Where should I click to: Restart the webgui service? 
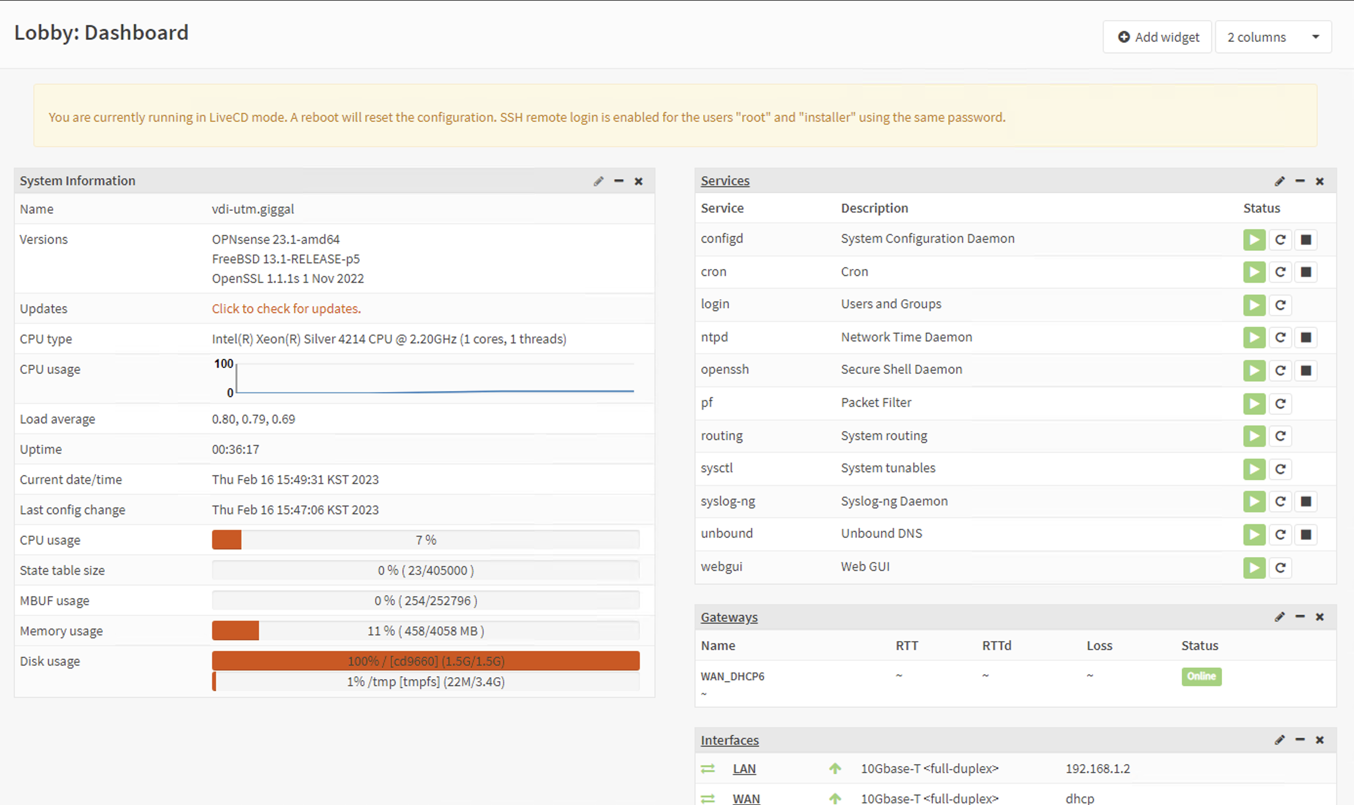[x=1280, y=568]
